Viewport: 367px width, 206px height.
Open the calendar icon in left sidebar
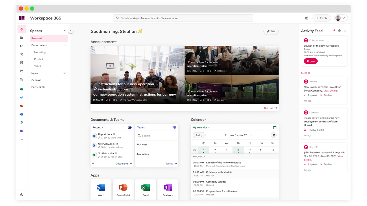22,71
